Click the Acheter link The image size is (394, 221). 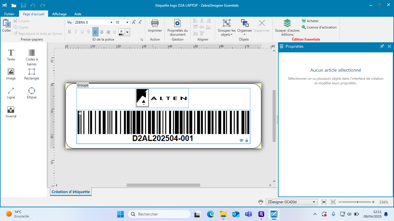(310, 21)
